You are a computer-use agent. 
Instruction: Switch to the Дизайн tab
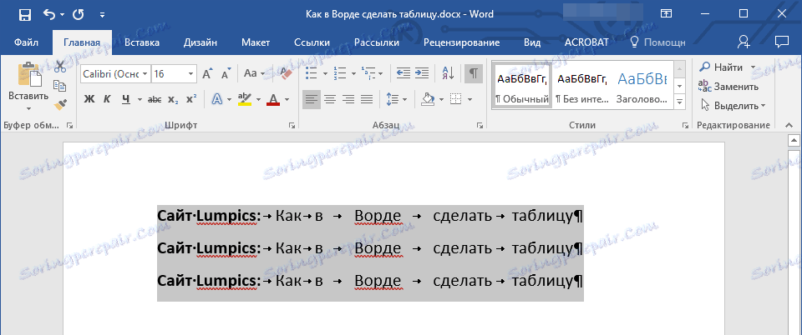[200, 42]
